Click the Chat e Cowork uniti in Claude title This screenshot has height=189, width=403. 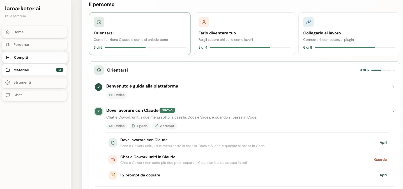tap(148, 157)
